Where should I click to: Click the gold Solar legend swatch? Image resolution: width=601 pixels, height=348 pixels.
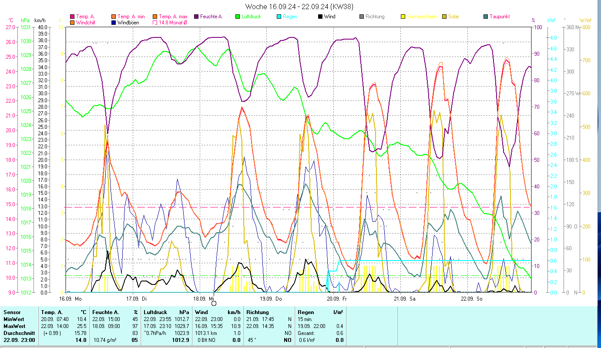[444, 17]
